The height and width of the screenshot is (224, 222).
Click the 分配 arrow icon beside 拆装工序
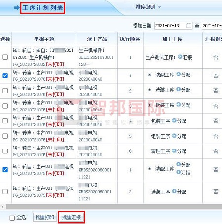tap(178, 104)
